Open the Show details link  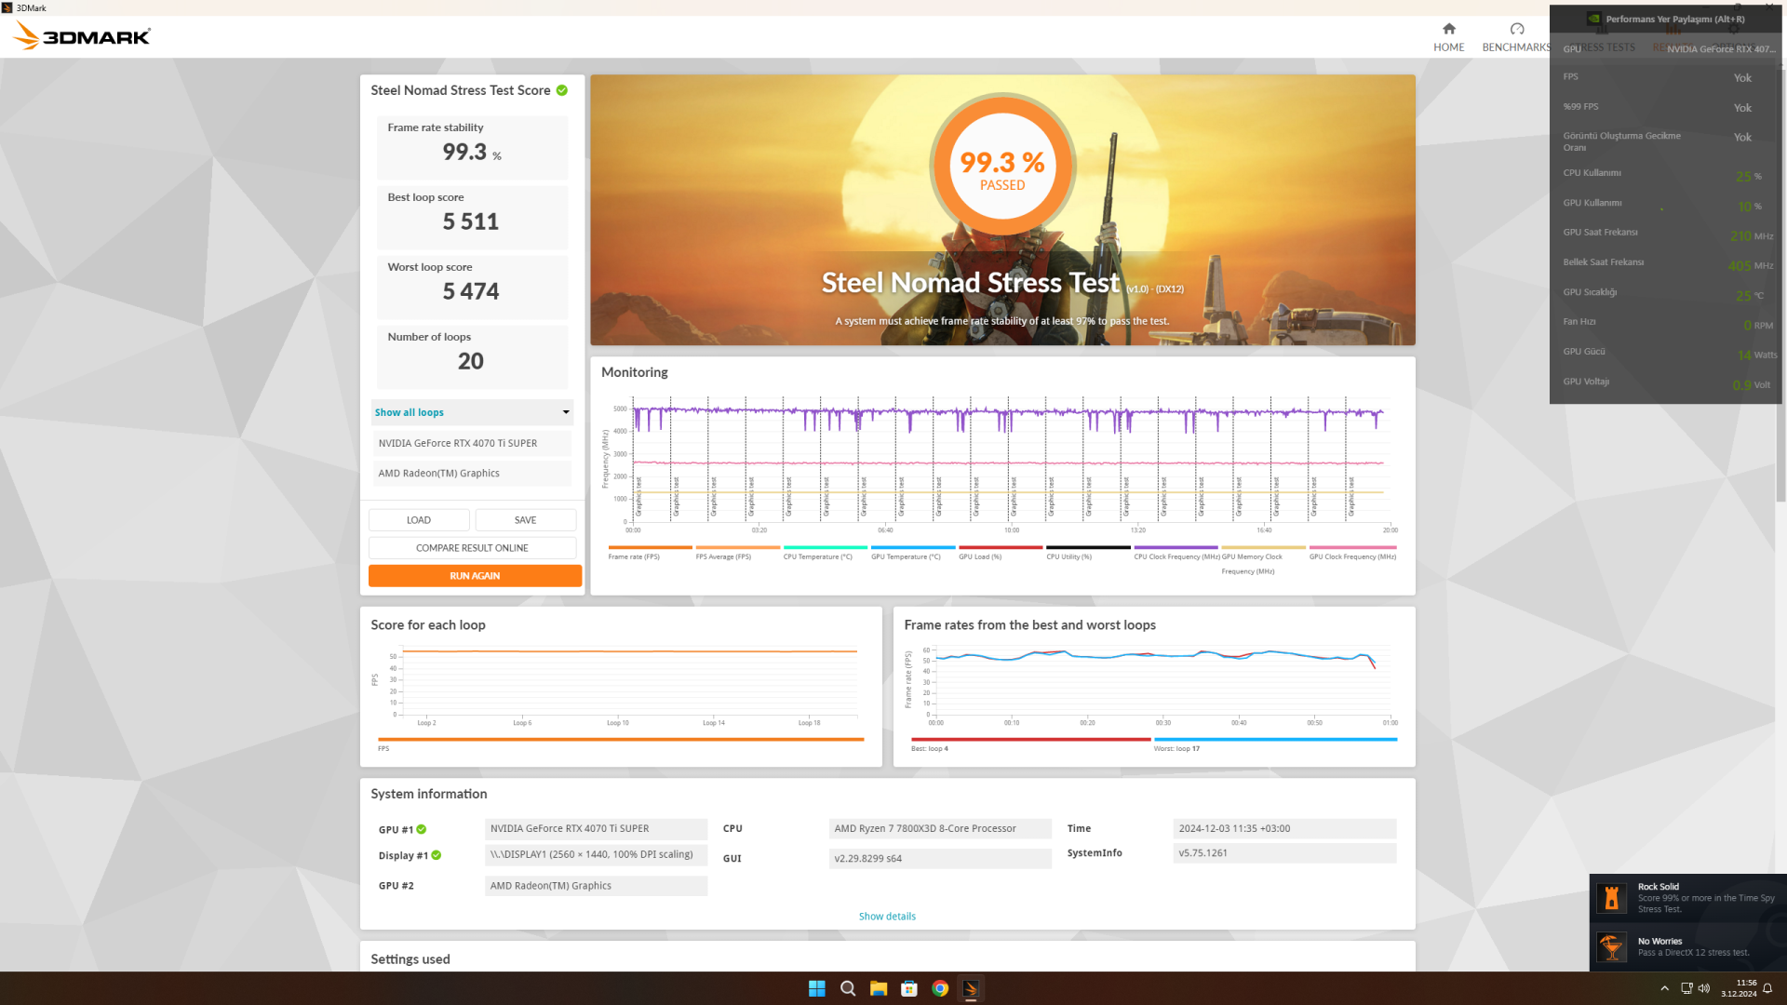coord(887,917)
